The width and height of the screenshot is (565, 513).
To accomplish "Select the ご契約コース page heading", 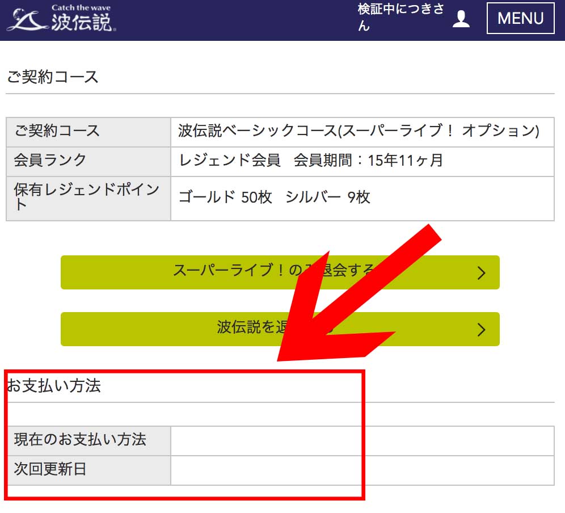I will coord(53,77).
